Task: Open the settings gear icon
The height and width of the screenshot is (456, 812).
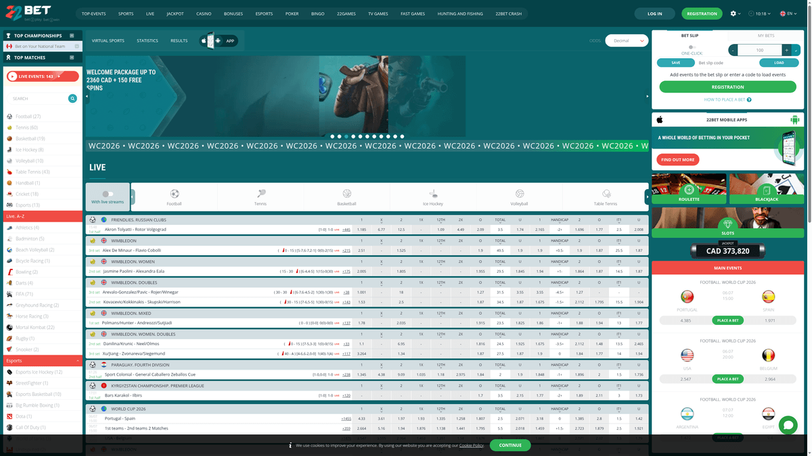Action: [733, 14]
